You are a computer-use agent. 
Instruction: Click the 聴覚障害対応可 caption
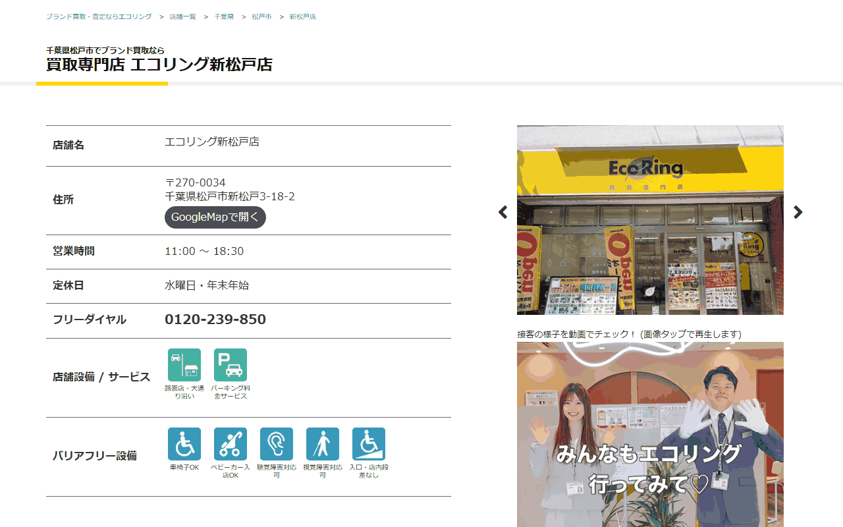point(277,471)
